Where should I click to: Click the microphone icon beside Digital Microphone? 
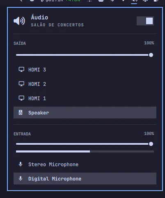tap(21, 178)
